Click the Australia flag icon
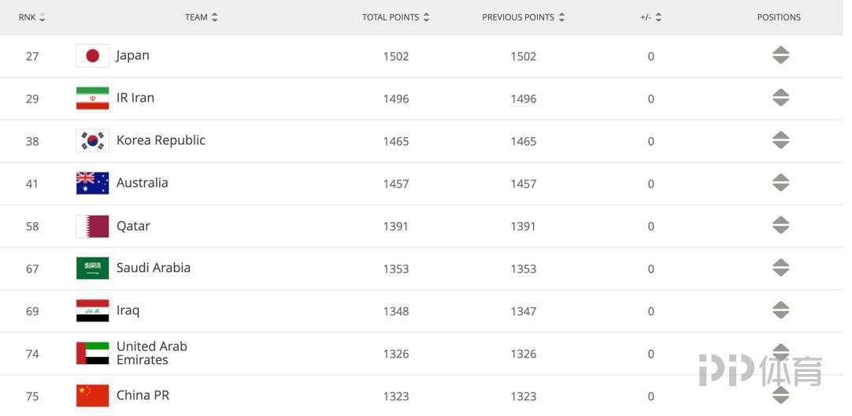Viewport: 852px width, 416px height. point(92,184)
